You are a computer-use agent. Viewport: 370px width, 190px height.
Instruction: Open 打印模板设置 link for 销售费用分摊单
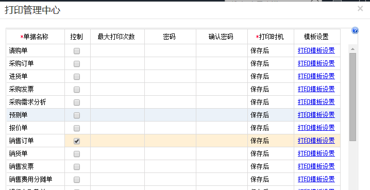click(x=316, y=179)
